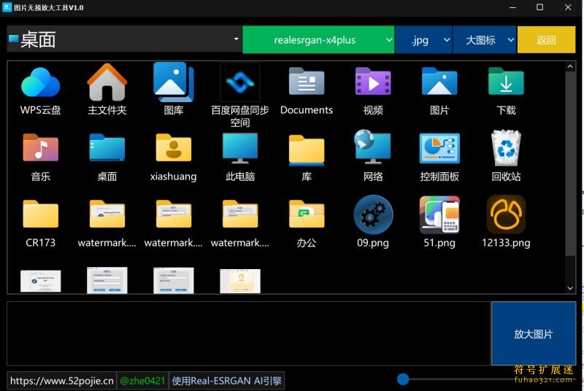The image size is (584, 391).
Task: Open the realesrgan-x4plus model dropdown
Action: point(318,40)
